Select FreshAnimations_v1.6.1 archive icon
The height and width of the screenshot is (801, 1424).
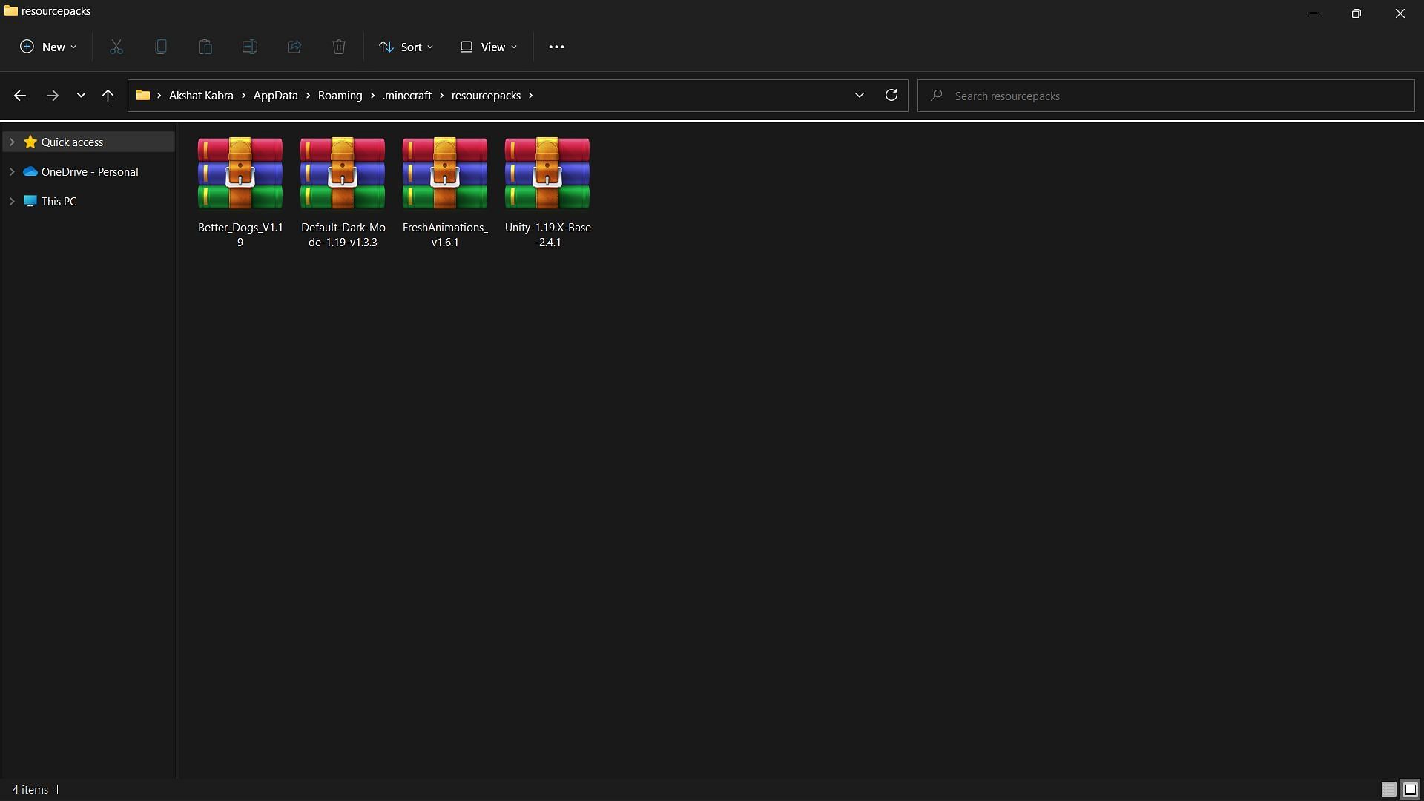(x=445, y=173)
